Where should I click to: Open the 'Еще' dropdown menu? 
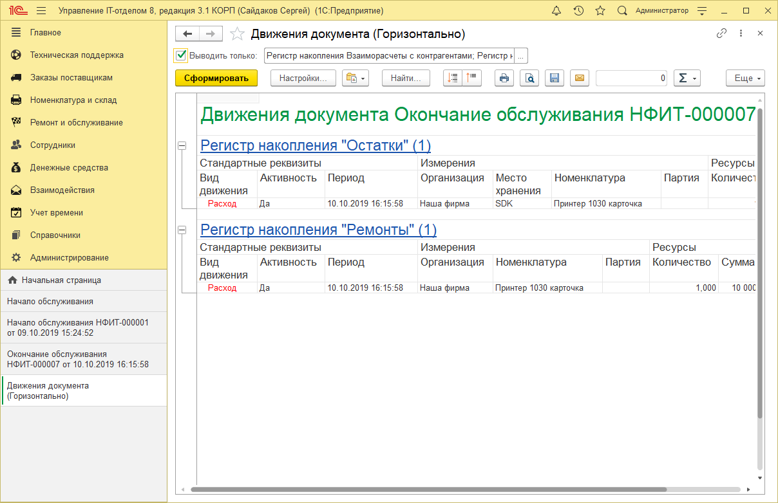[x=745, y=78]
